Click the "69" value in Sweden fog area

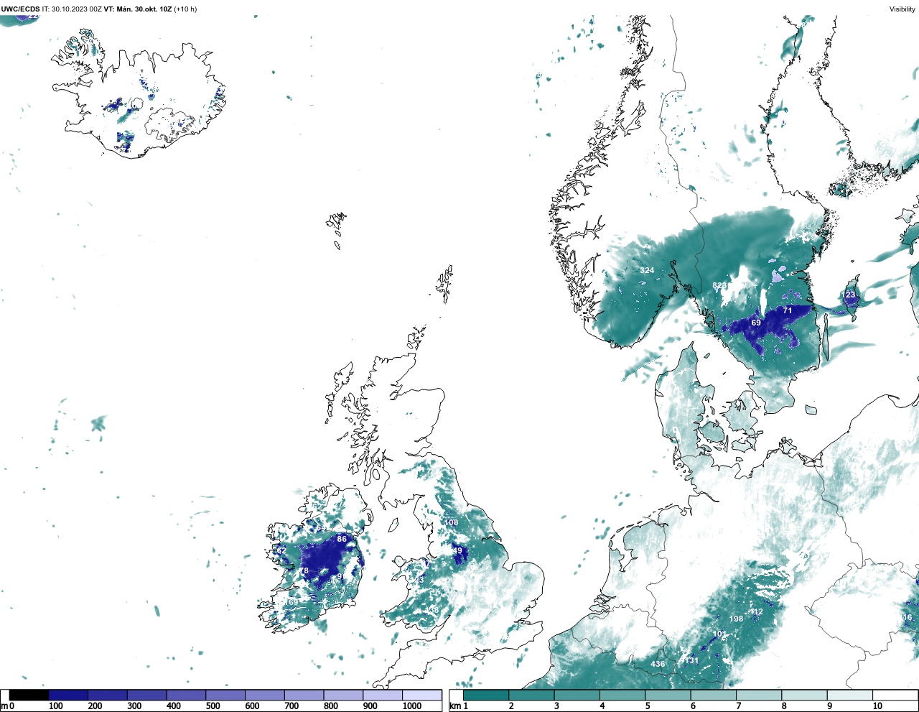(x=756, y=323)
